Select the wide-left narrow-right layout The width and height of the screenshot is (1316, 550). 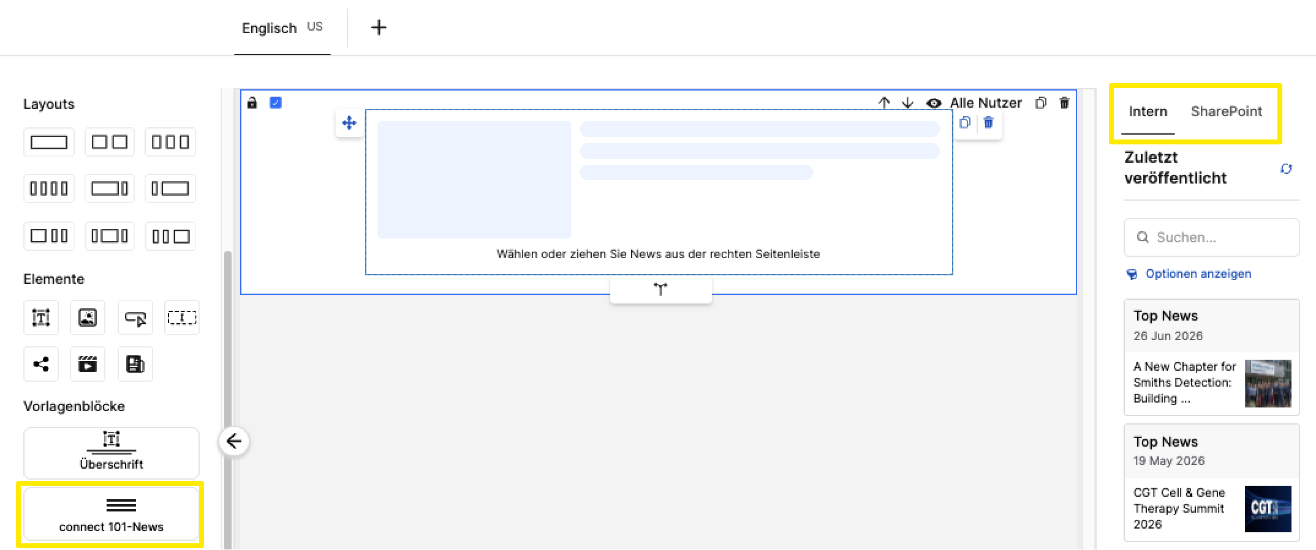tap(110, 188)
